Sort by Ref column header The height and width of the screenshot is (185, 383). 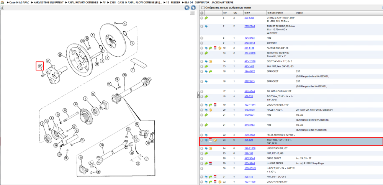(227, 13)
